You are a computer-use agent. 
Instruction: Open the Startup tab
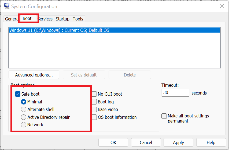tap(62, 19)
